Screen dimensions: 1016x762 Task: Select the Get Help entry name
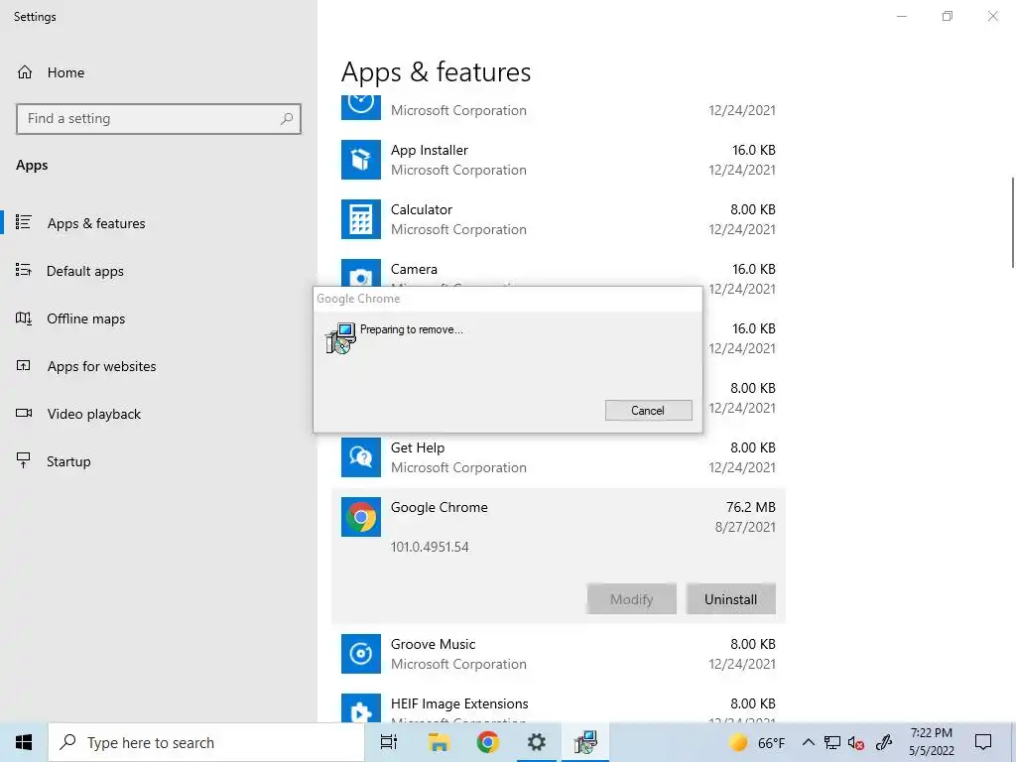point(418,447)
